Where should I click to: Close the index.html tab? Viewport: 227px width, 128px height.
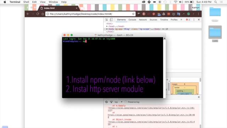[77, 8]
